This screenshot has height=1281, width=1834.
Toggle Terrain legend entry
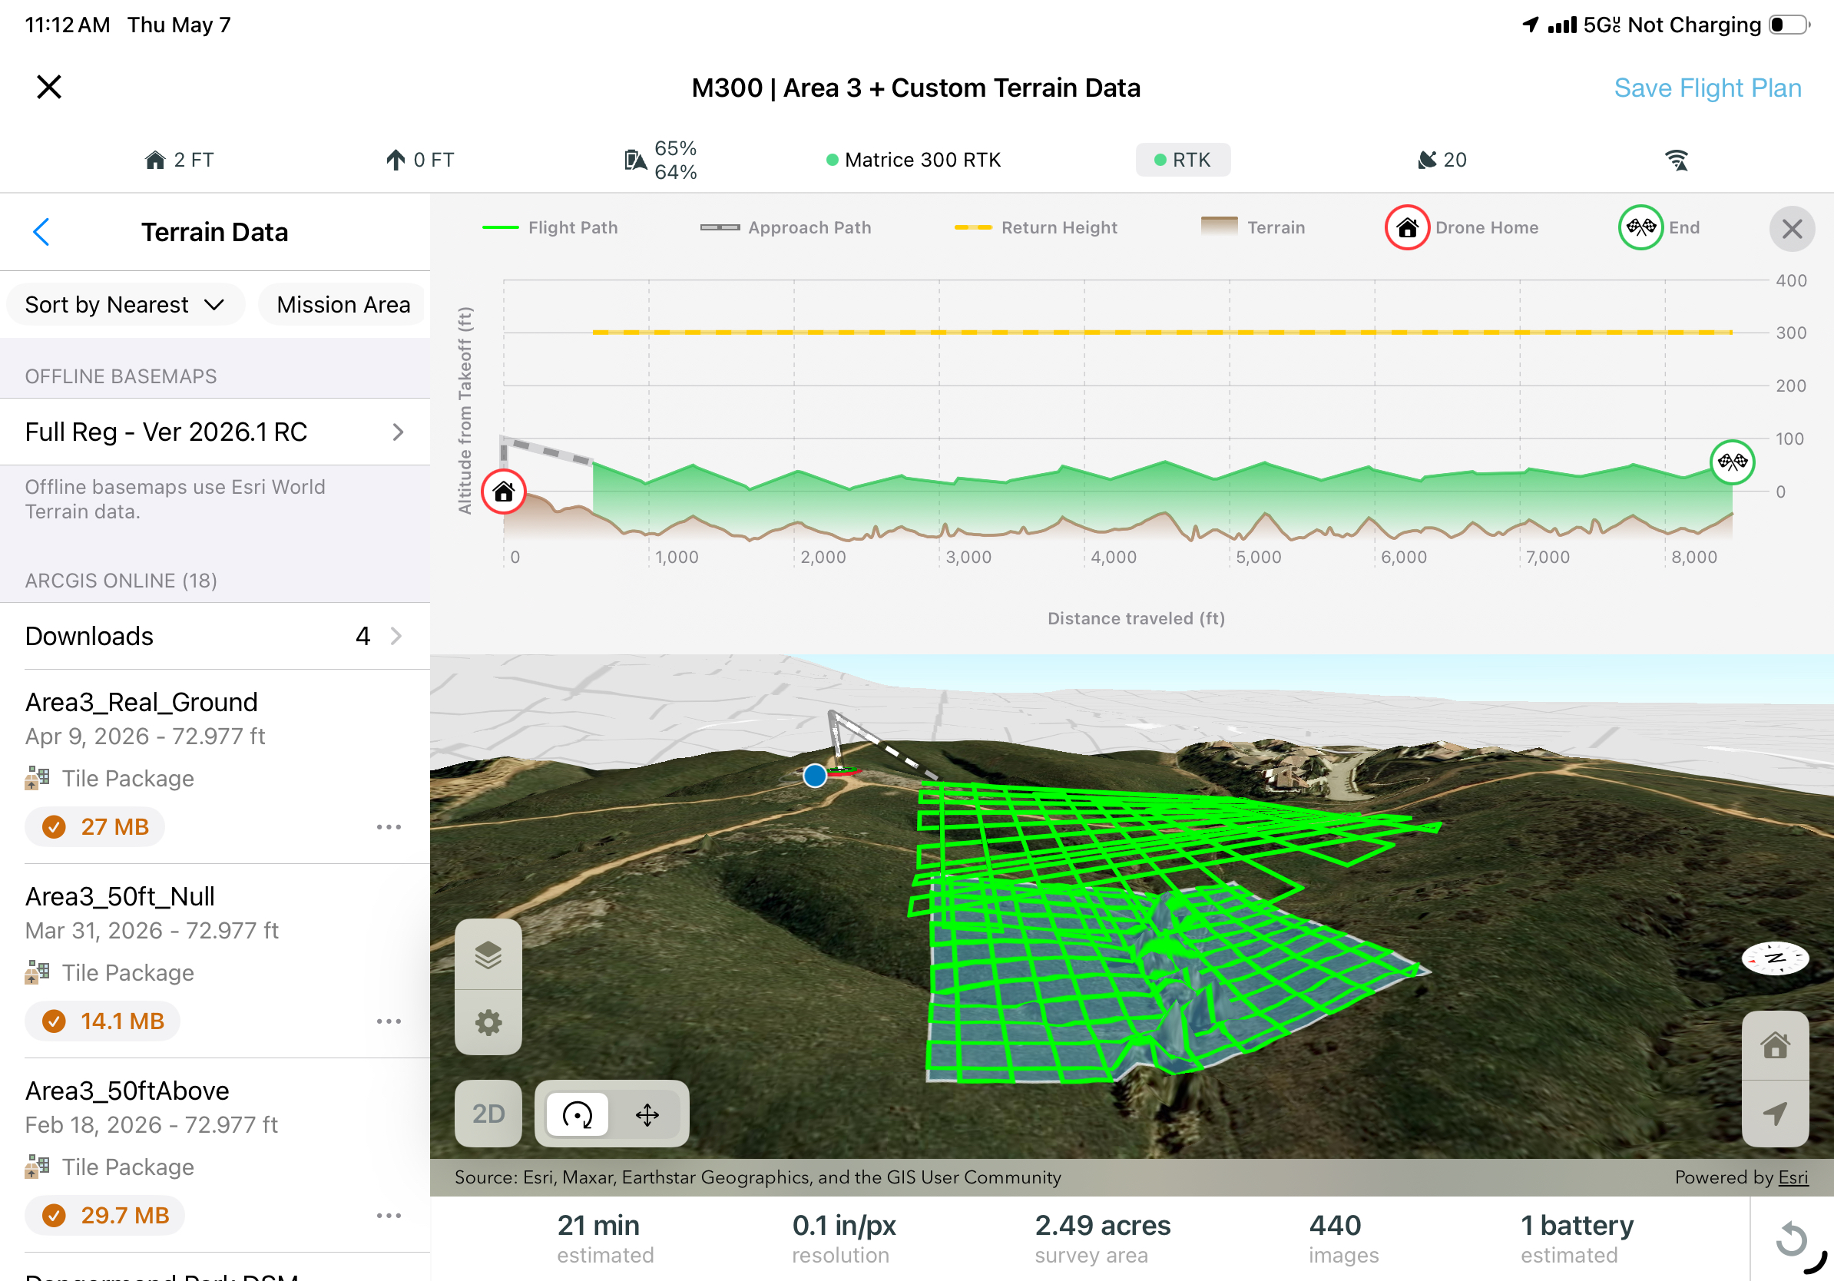[1253, 227]
